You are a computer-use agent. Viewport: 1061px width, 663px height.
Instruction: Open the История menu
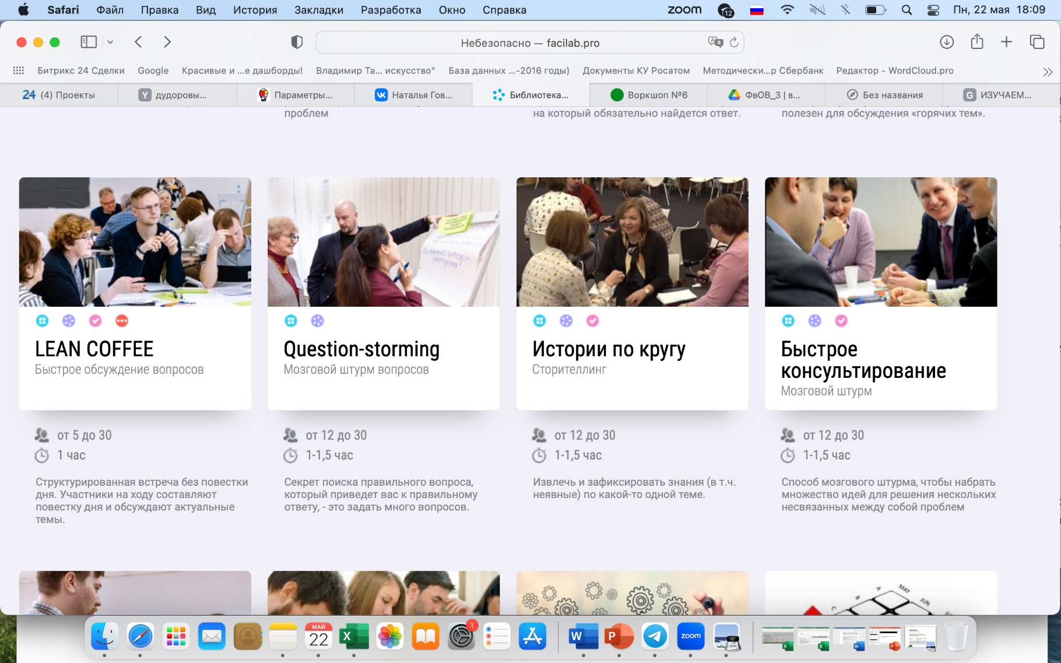pos(255,10)
